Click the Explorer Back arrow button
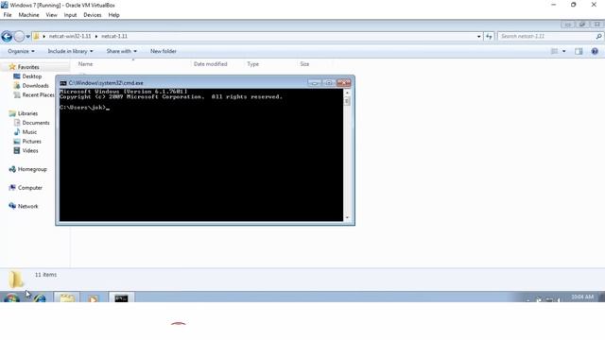The image size is (605, 340). tap(7, 37)
